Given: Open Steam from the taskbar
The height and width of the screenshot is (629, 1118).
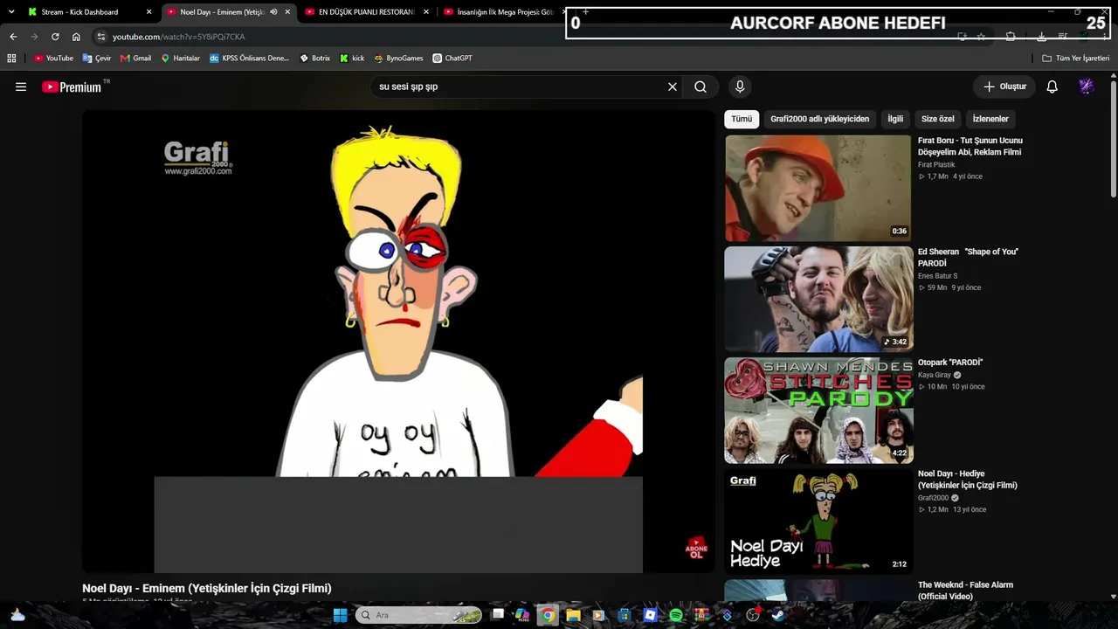Looking at the screenshot, I should [x=778, y=615].
